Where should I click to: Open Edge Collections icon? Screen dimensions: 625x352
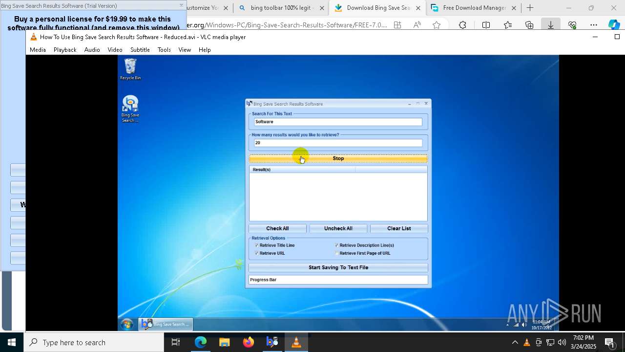529,25
